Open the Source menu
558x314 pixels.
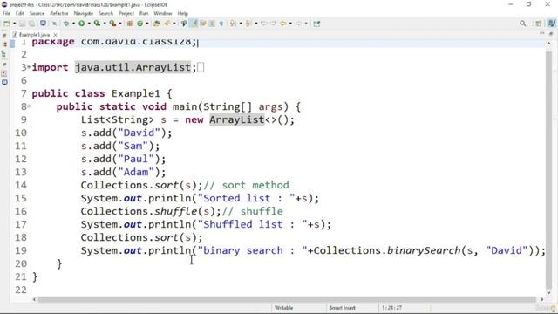[x=37, y=13]
